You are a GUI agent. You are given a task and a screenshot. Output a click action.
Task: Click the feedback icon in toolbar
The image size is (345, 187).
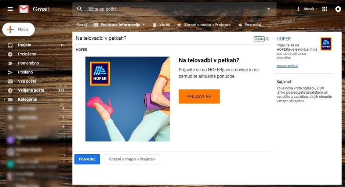click(96, 25)
